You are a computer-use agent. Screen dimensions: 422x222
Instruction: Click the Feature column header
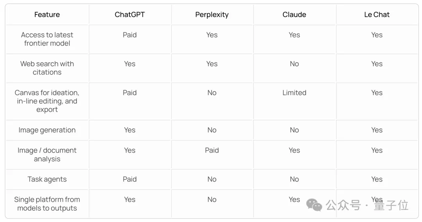click(x=47, y=15)
